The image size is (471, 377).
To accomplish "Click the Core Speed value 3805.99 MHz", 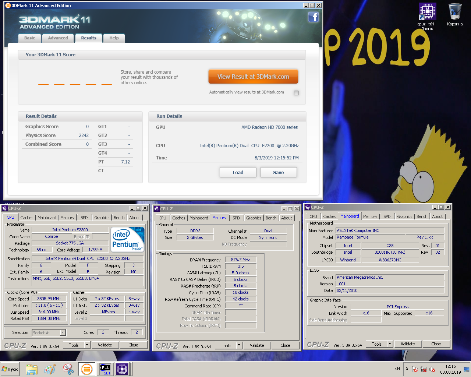I will [49, 299].
